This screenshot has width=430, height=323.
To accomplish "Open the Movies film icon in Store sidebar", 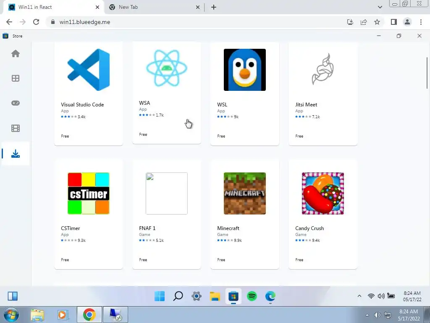I will tap(16, 128).
